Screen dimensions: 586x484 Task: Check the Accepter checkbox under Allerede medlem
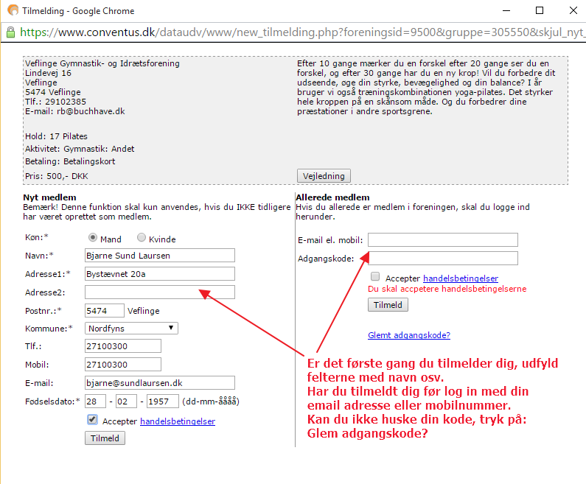375,276
